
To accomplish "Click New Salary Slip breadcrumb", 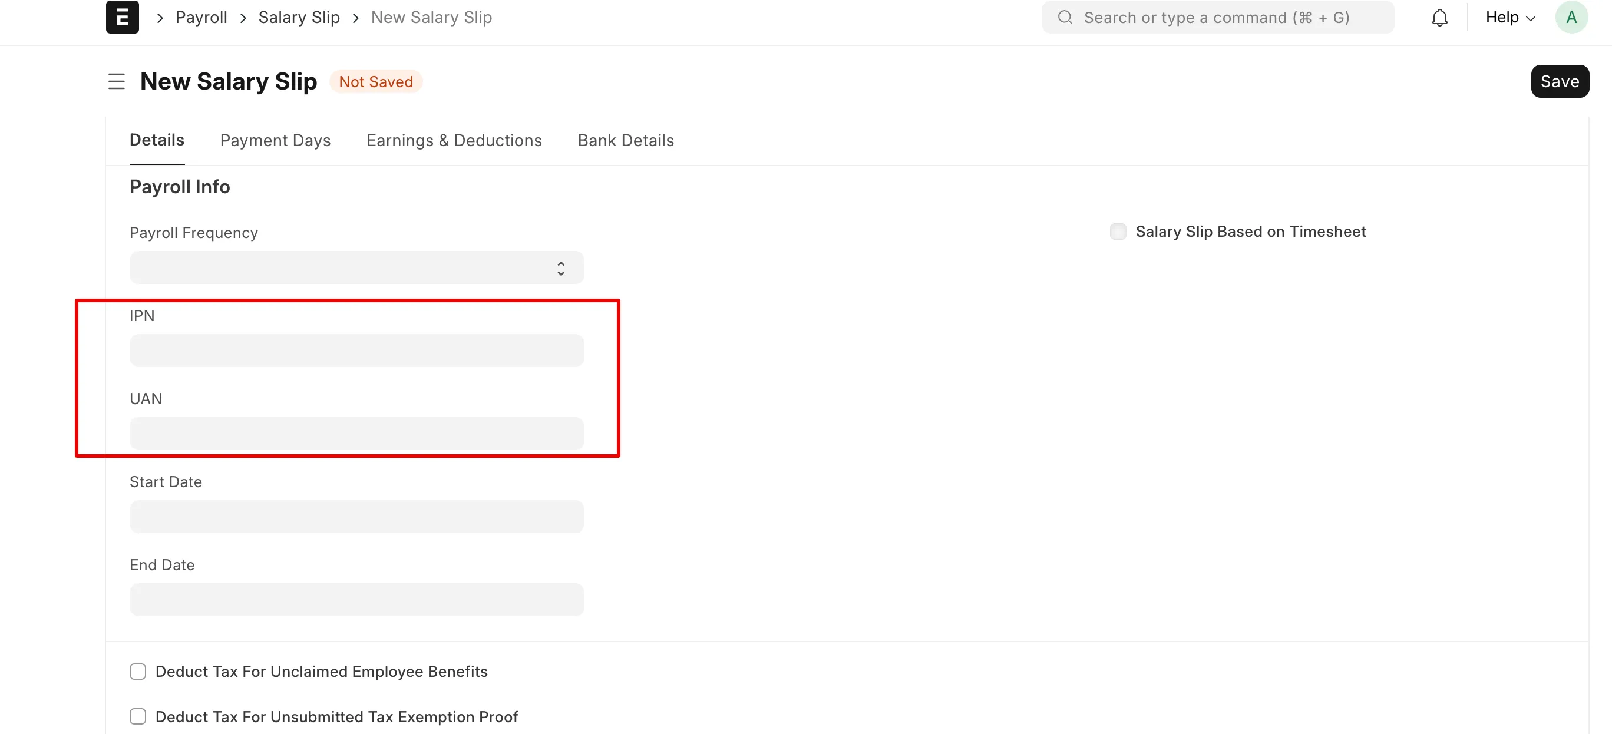I will tap(431, 18).
